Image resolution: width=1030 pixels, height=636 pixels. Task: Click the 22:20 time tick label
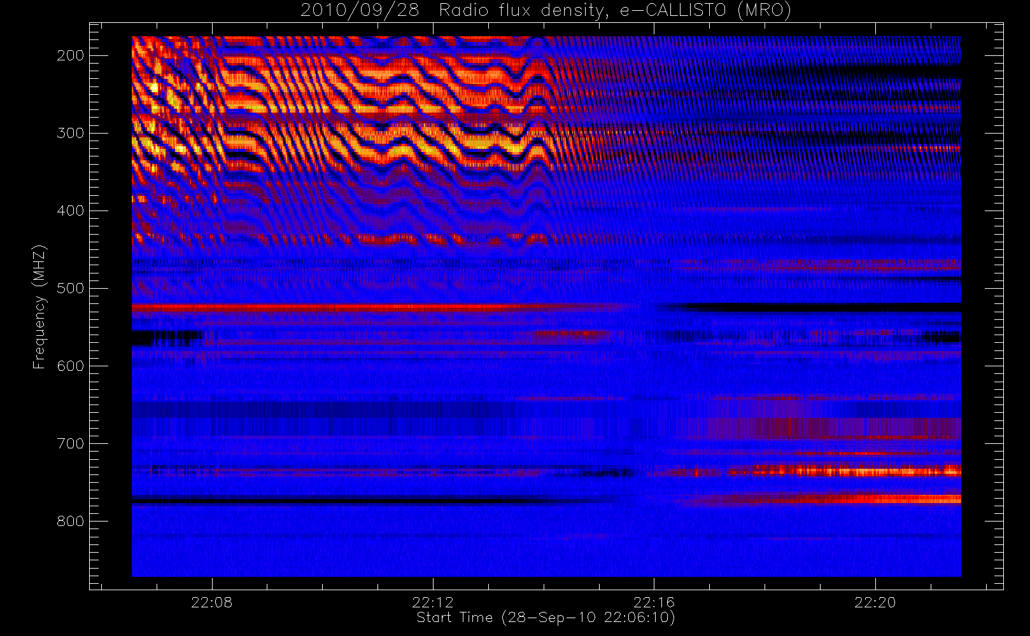[x=875, y=602]
